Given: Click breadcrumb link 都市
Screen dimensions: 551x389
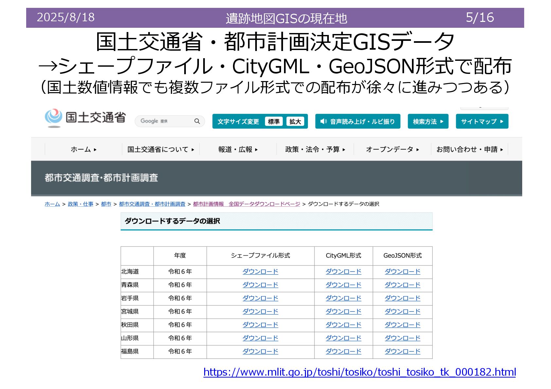Looking at the screenshot, I should pyautogui.click(x=106, y=204).
